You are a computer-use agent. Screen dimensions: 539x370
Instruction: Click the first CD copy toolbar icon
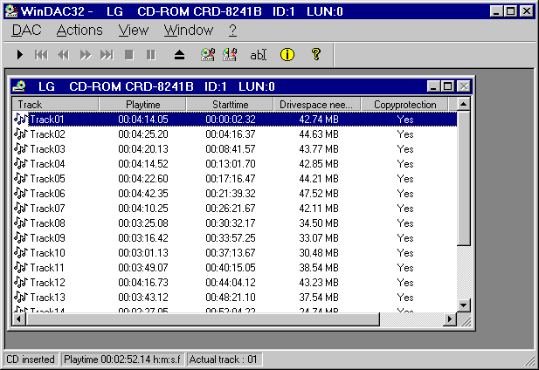(208, 54)
